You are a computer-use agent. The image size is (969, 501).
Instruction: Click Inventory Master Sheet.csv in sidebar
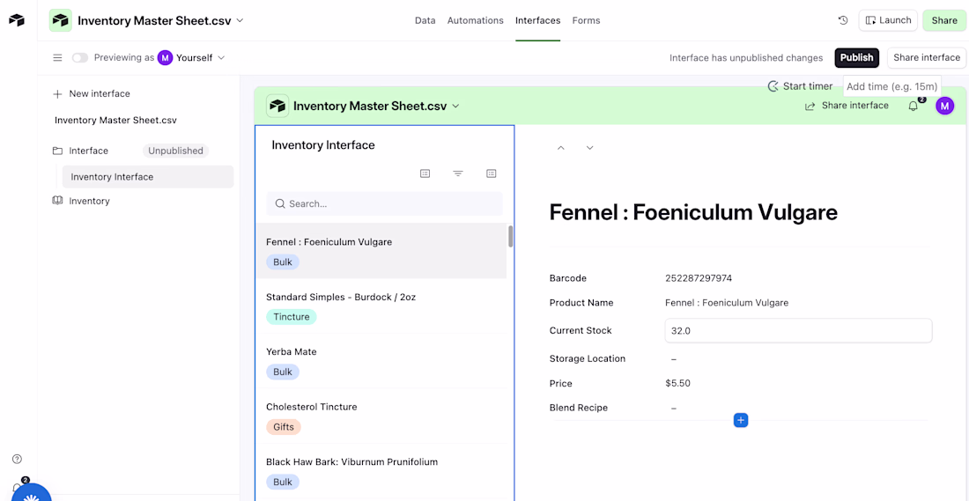click(x=115, y=120)
